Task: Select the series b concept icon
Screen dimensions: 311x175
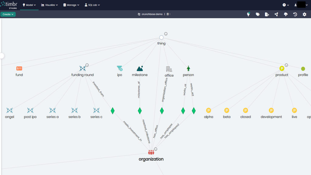Action: (75, 111)
